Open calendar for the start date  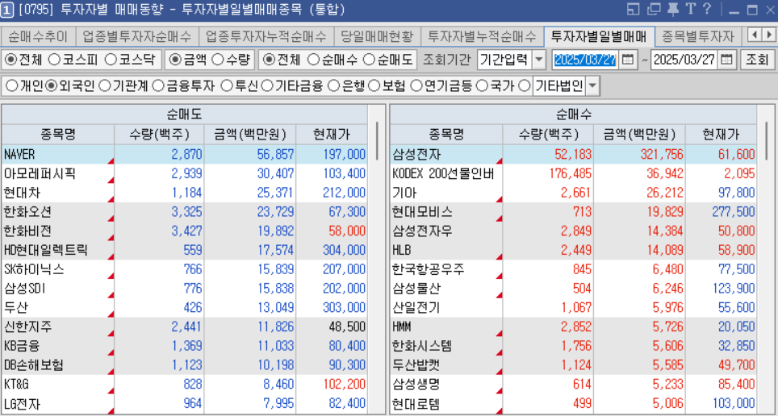(628, 60)
